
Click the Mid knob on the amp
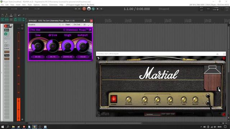(x=157, y=100)
